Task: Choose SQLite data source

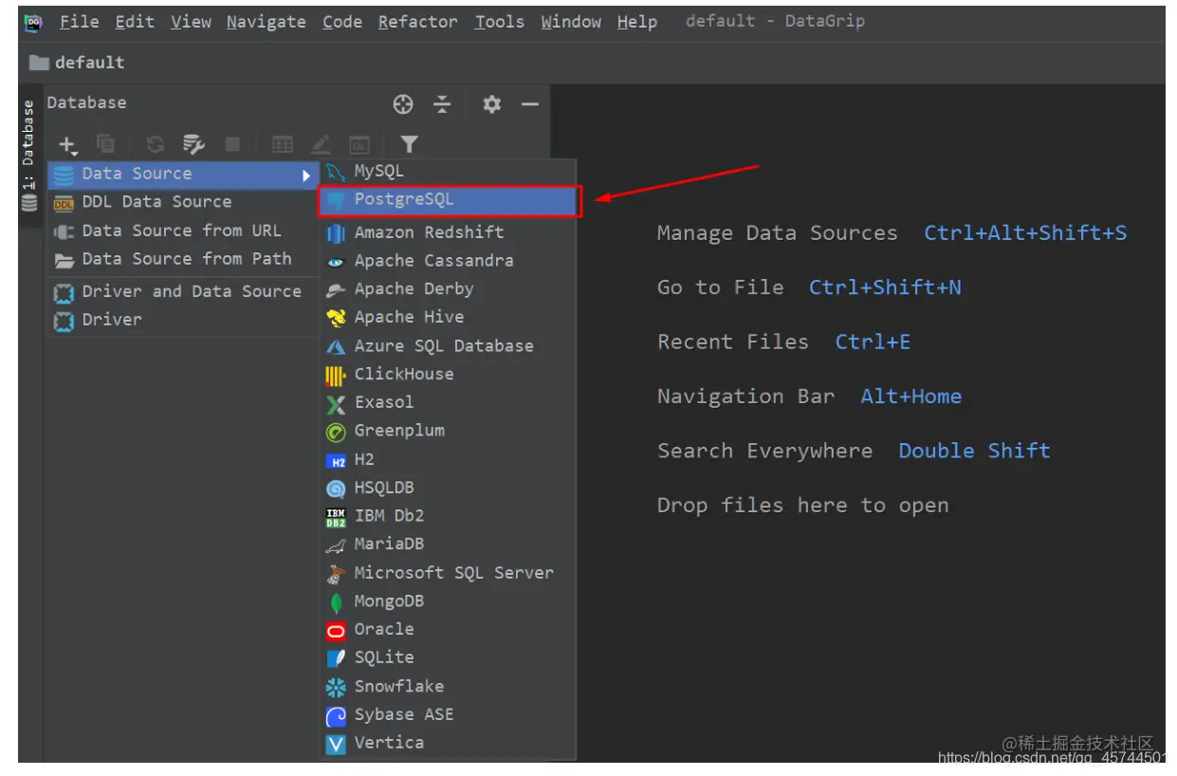Action: coord(448,658)
